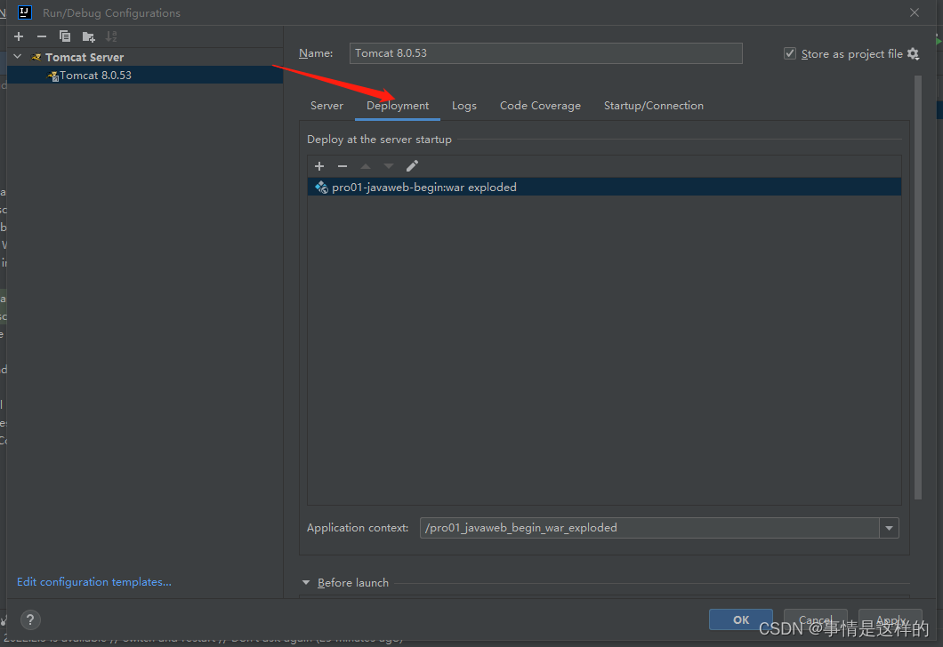
Task: Click the Tomcat Server group icon
Action: 36,57
